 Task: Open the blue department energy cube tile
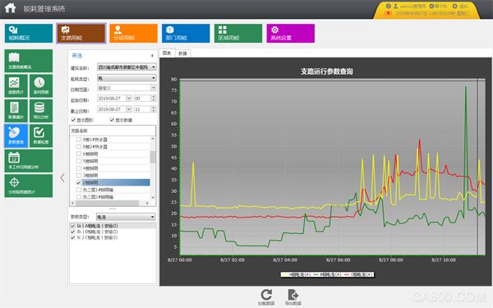(x=186, y=33)
